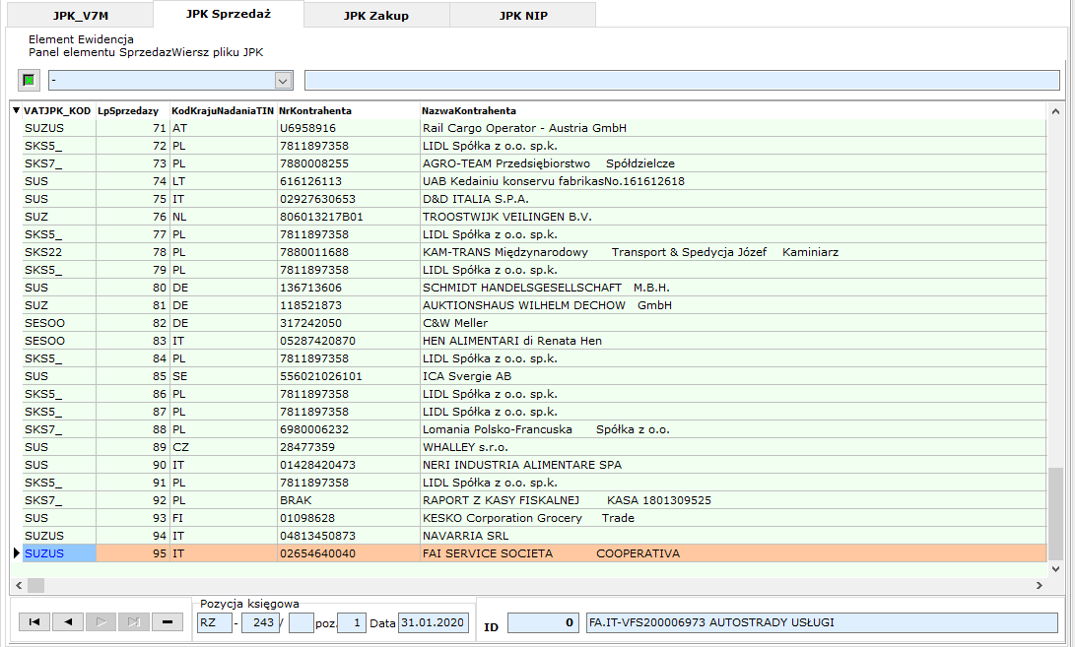Viewport: 1075px width, 647px height.
Task: Sort by NazwaKontrahenta column header
Action: tap(469, 111)
